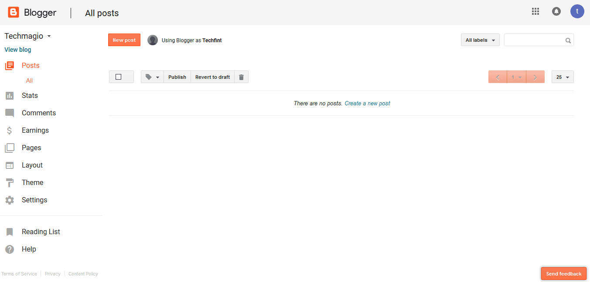Image resolution: width=590 pixels, height=282 pixels.
Task: Click the Pages icon
Action: 10,148
